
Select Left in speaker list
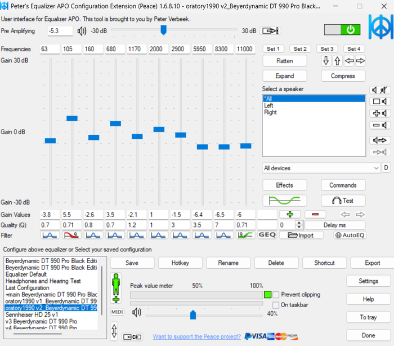click(314, 105)
